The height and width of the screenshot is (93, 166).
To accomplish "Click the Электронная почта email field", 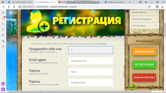I will coord(91,61).
